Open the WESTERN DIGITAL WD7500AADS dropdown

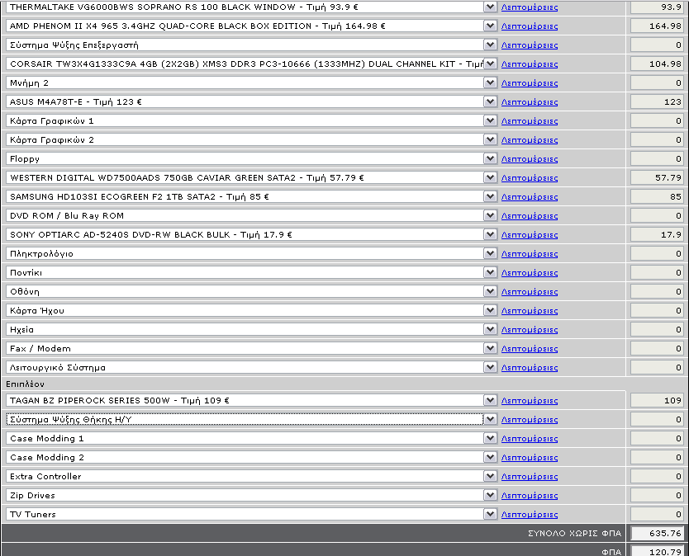(x=251, y=177)
